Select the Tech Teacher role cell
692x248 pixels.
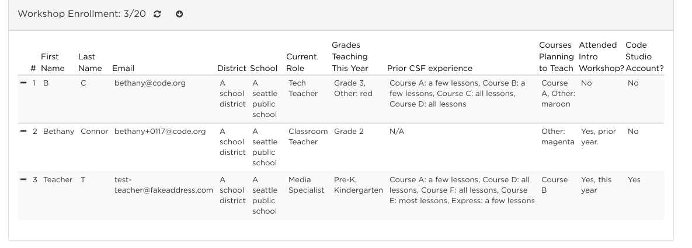(x=302, y=88)
